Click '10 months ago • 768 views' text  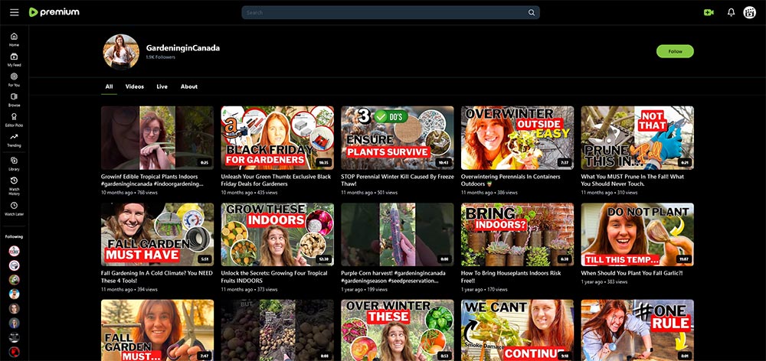pos(128,193)
